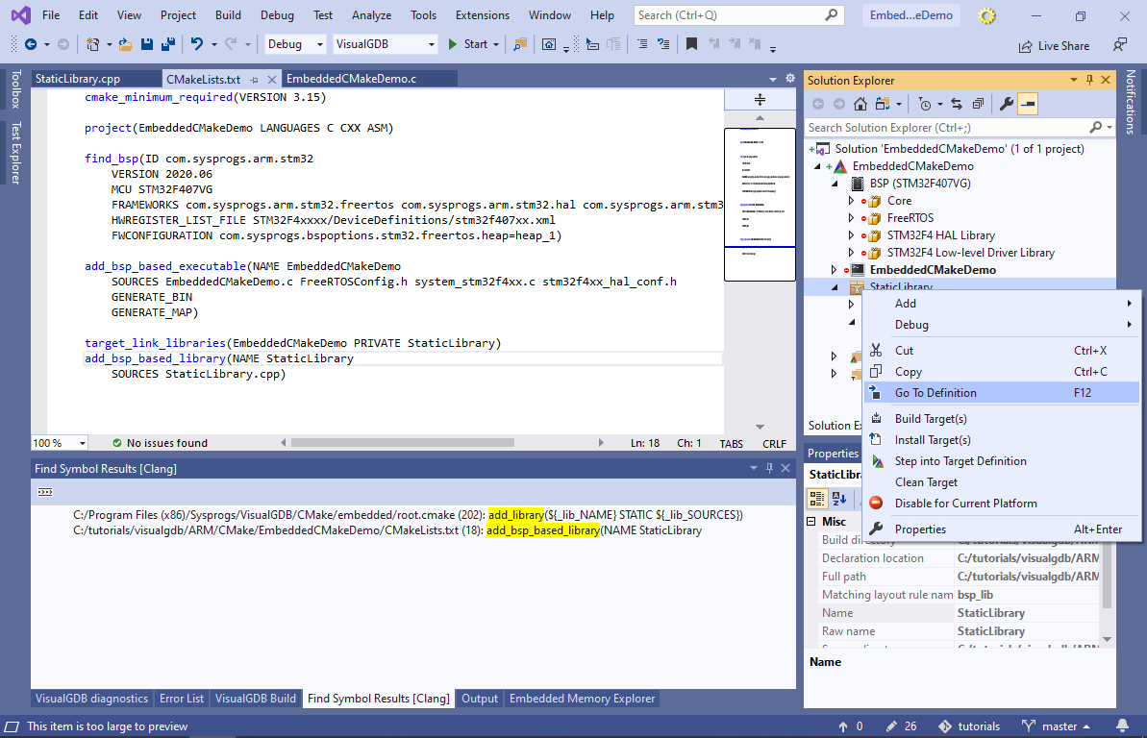Choose Disable for Current Platform
This screenshot has width=1147, height=738.
1002,504
